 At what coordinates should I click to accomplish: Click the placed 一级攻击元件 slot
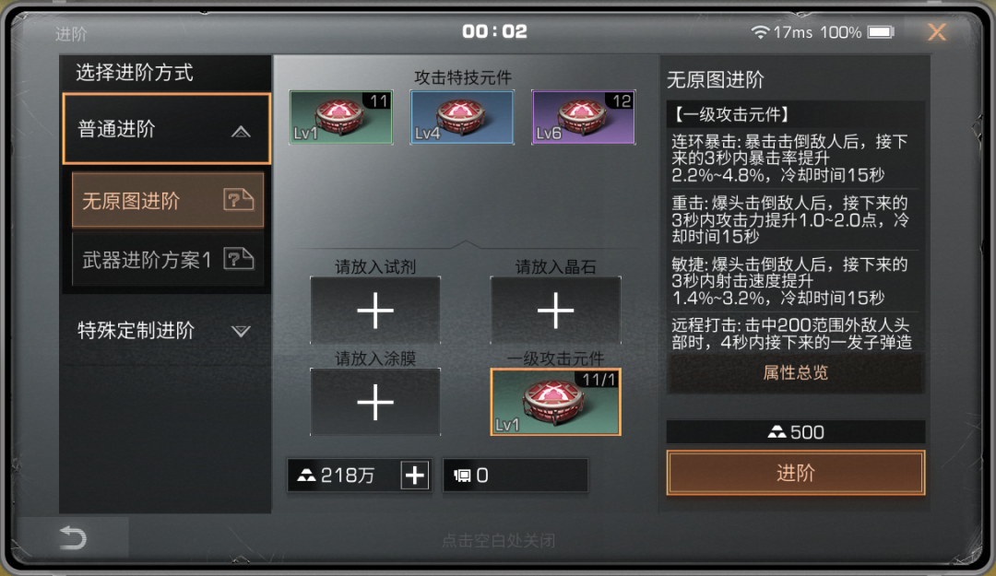pyautogui.click(x=555, y=403)
